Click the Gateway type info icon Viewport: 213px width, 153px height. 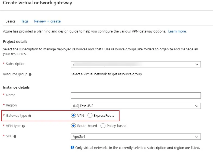coord(30,116)
